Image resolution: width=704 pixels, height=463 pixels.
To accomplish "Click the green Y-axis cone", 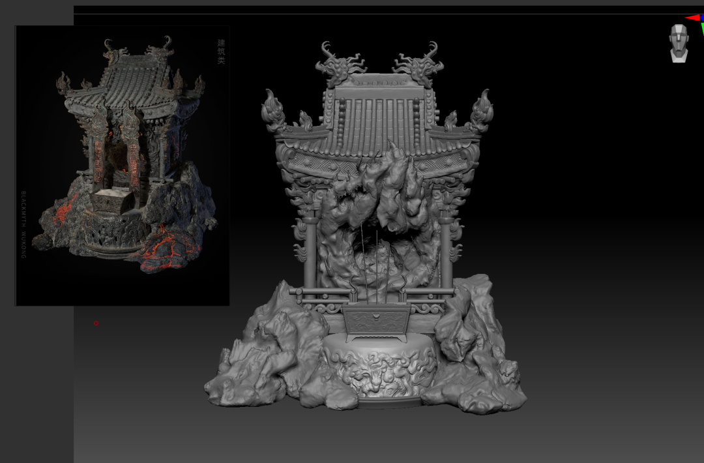I will tap(701, 27).
